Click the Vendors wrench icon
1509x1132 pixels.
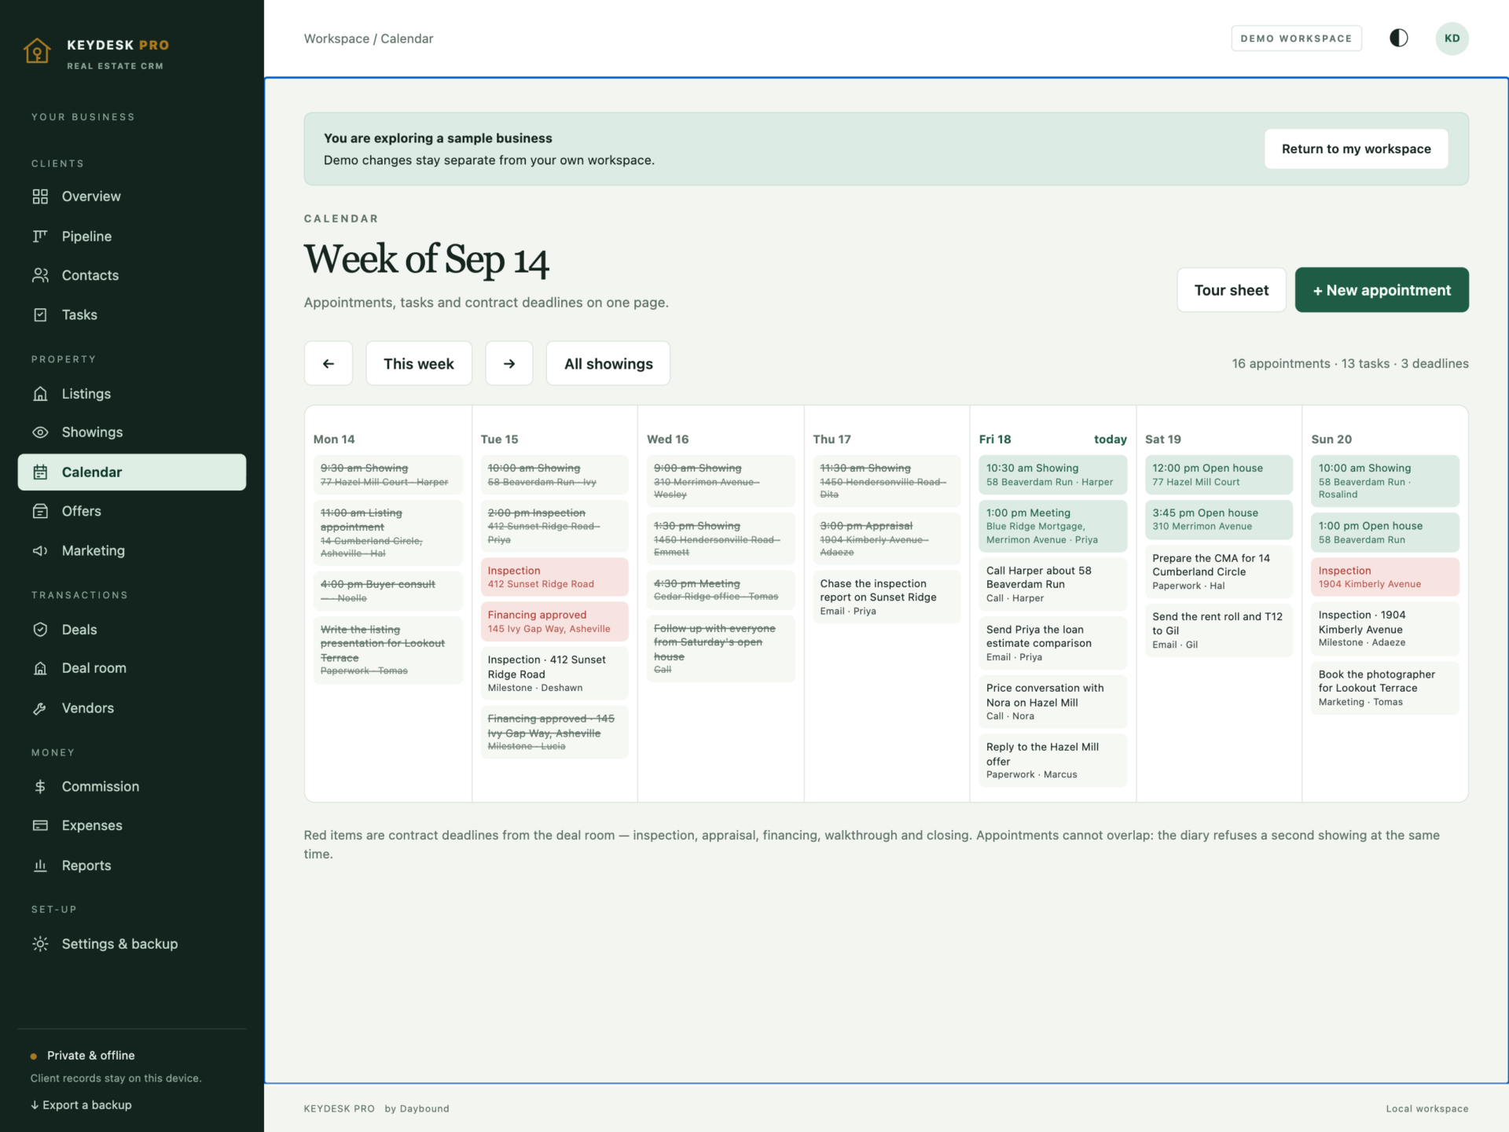40,708
